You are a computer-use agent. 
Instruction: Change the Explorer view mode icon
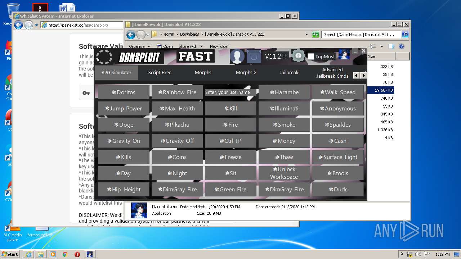(373, 46)
